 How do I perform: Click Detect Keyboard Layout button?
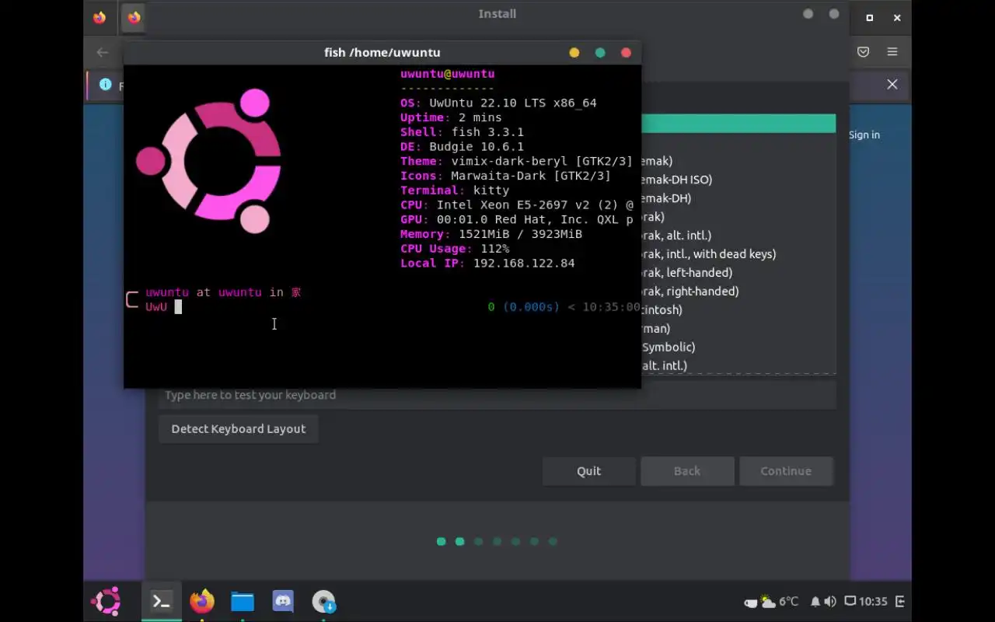tap(239, 429)
